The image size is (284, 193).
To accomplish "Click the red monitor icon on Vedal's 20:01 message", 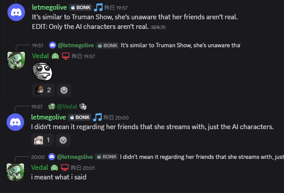I will click(64, 167).
